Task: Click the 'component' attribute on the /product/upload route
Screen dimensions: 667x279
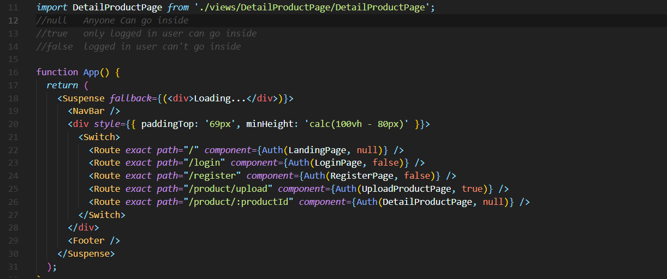Action: (x=302, y=190)
